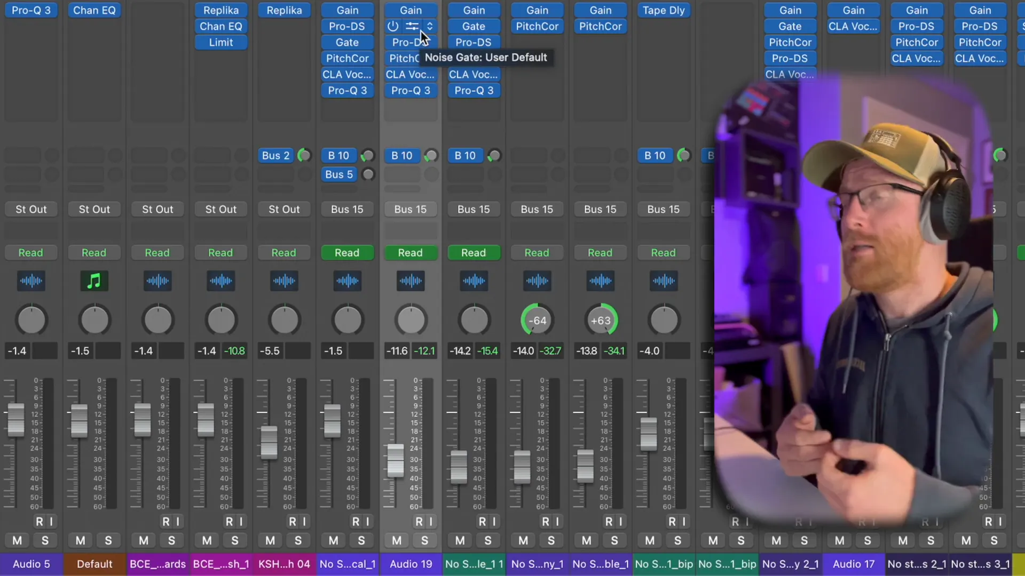Click the -11.6 gain value on Audio 19
Screen dimensions: 1025x576
click(x=397, y=351)
